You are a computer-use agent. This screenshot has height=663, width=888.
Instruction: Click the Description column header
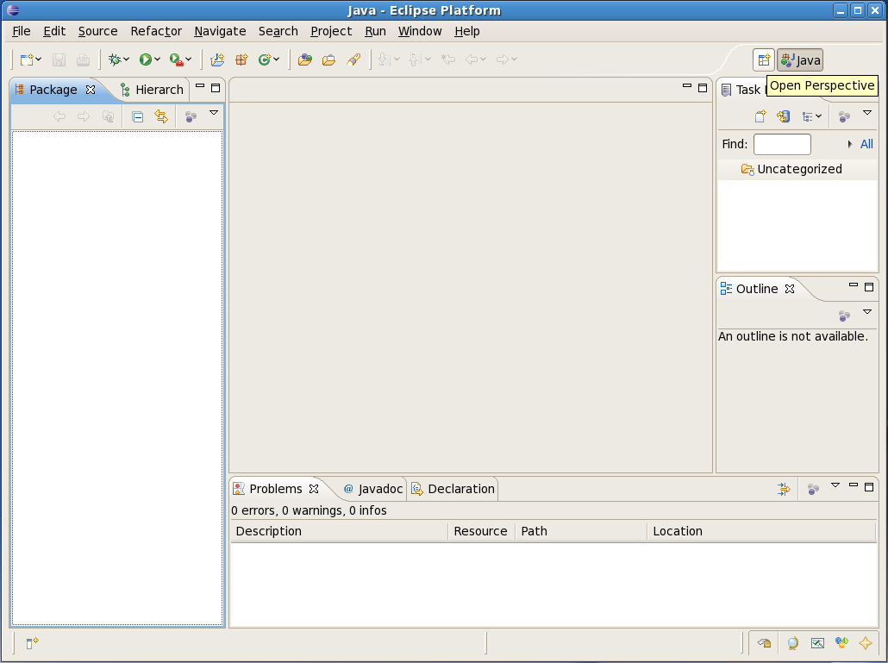point(269,531)
